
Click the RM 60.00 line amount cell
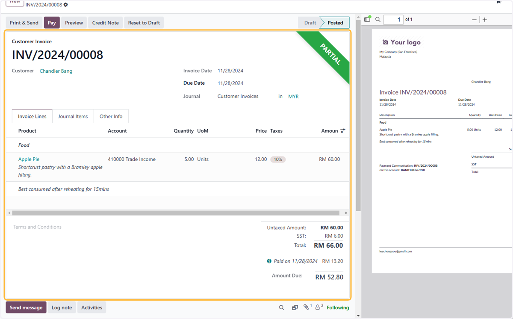click(330, 159)
